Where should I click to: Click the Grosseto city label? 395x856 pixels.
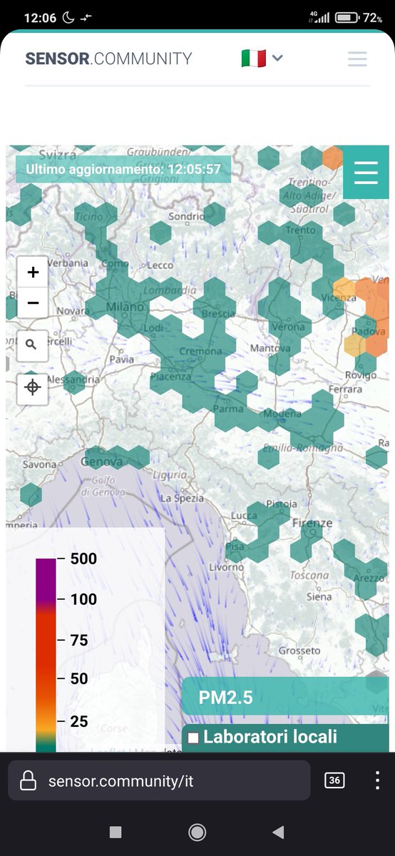(299, 651)
